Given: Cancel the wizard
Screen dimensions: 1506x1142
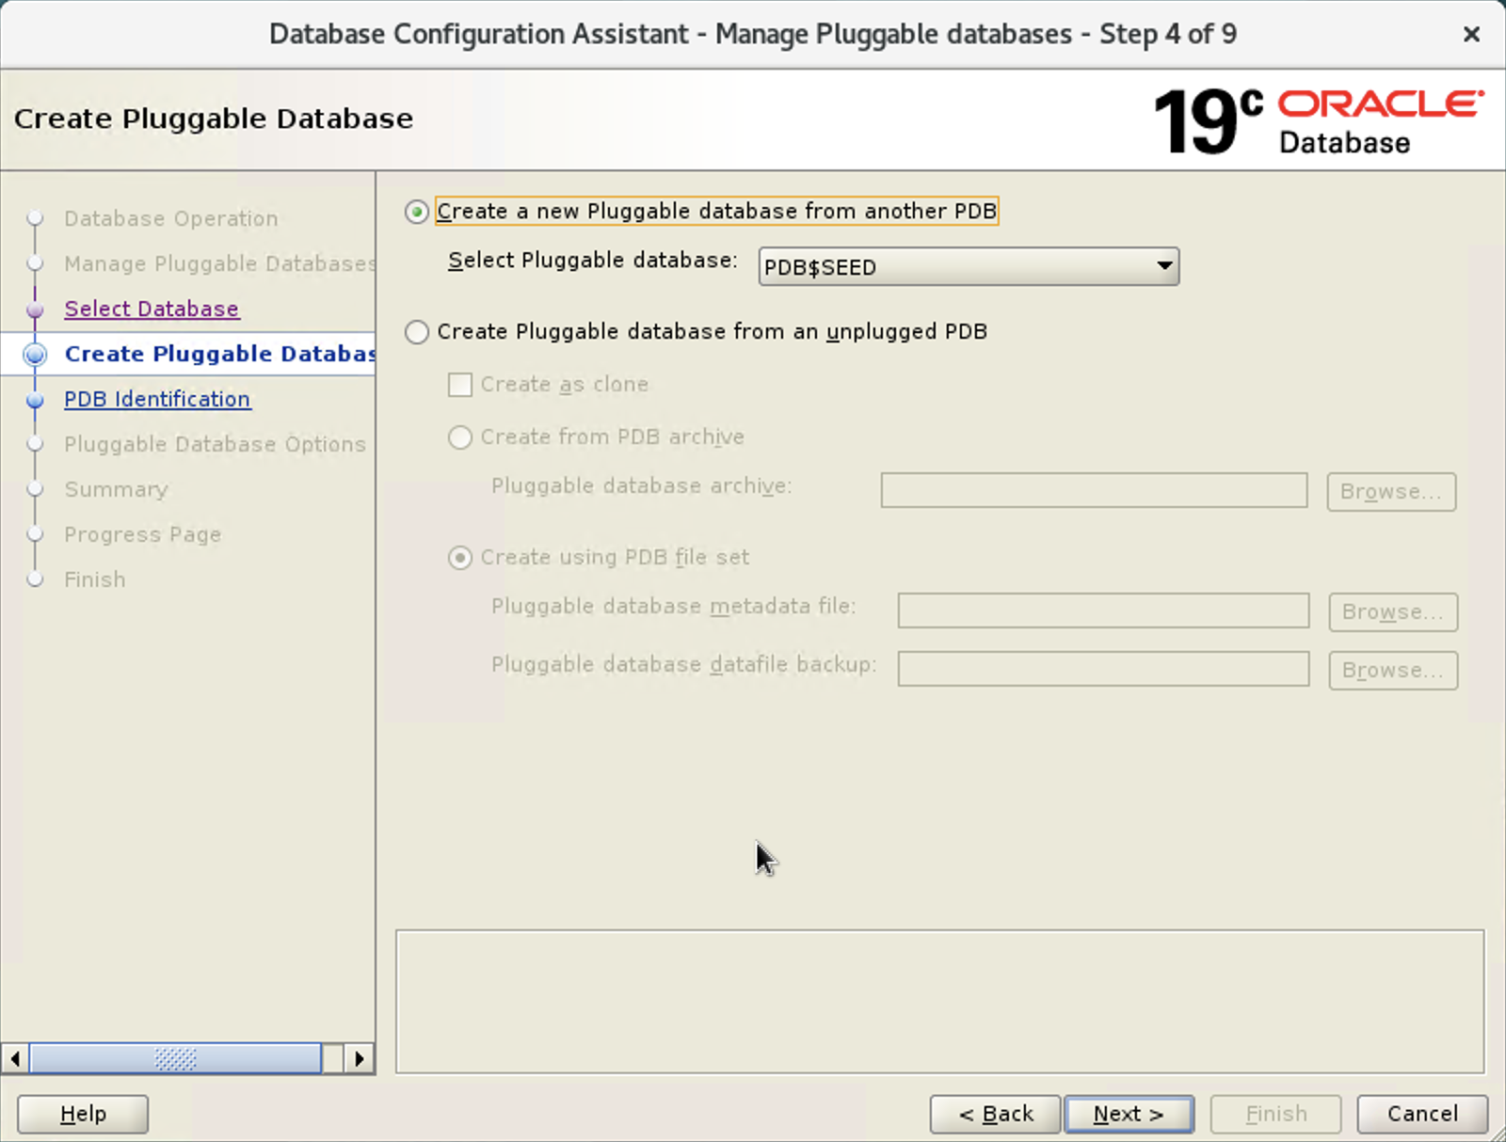Looking at the screenshot, I should pos(1422,1115).
